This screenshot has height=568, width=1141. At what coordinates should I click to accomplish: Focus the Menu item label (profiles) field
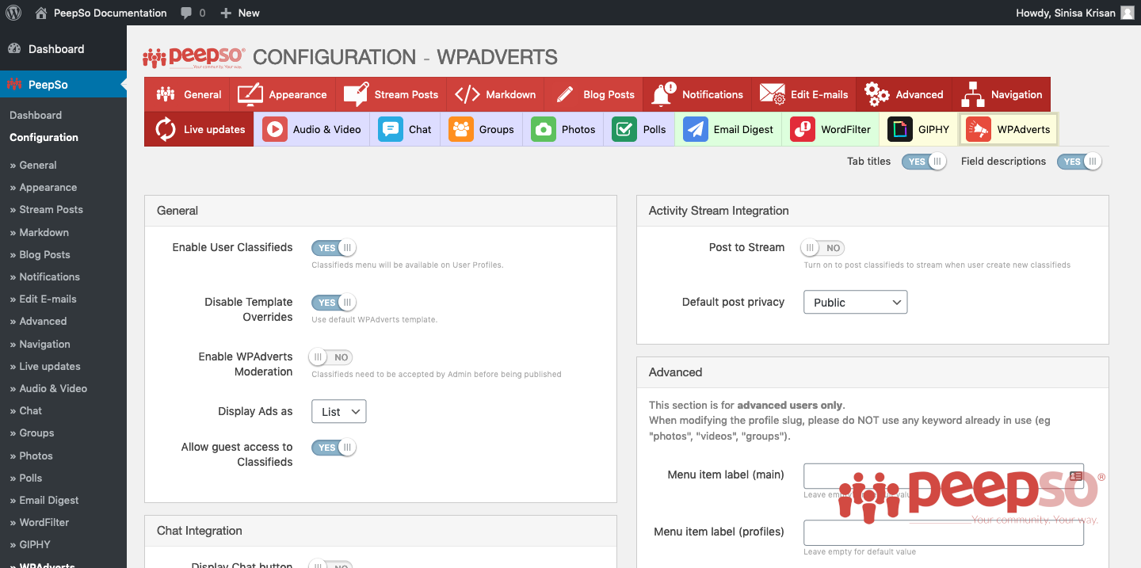coord(944,532)
